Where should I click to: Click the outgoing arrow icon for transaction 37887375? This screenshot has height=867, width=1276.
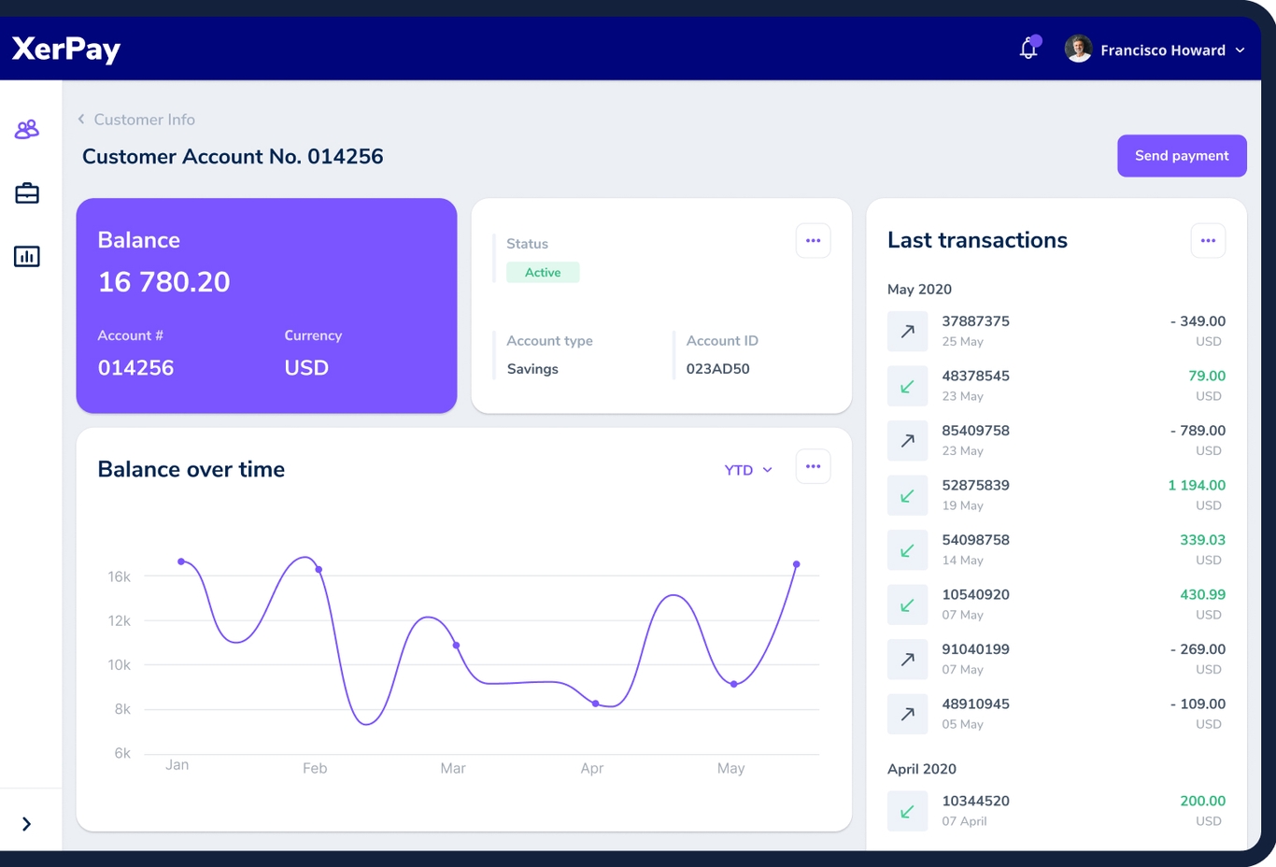coord(907,331)
